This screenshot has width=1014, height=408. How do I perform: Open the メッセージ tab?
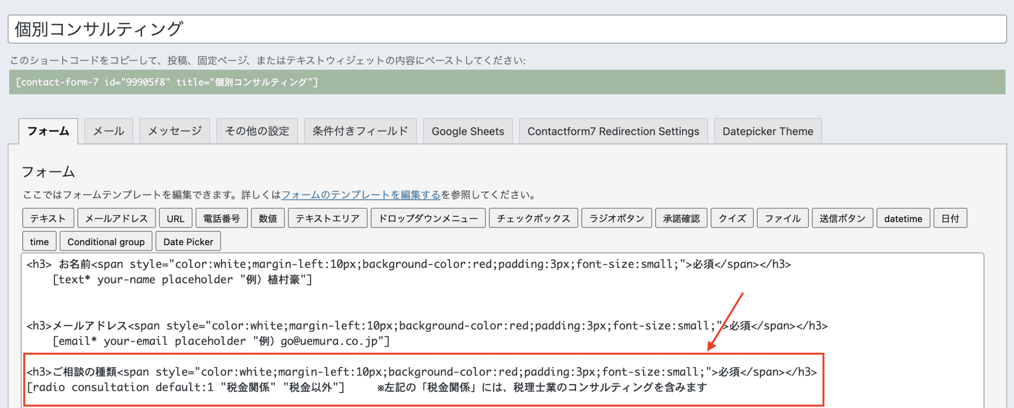click(x=175, y=131)
